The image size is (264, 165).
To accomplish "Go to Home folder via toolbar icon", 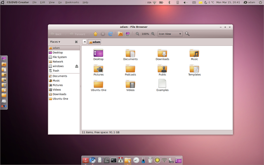I will coord(120,34).
